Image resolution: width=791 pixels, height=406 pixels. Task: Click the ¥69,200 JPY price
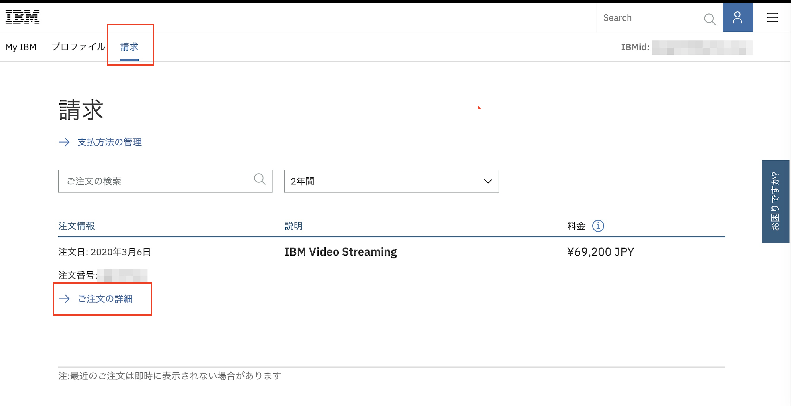click(600, 252)
